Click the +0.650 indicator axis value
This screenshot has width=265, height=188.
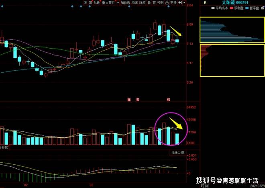tap(192, 159)
